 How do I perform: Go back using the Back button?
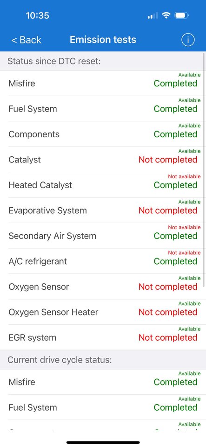click(26, 40)
